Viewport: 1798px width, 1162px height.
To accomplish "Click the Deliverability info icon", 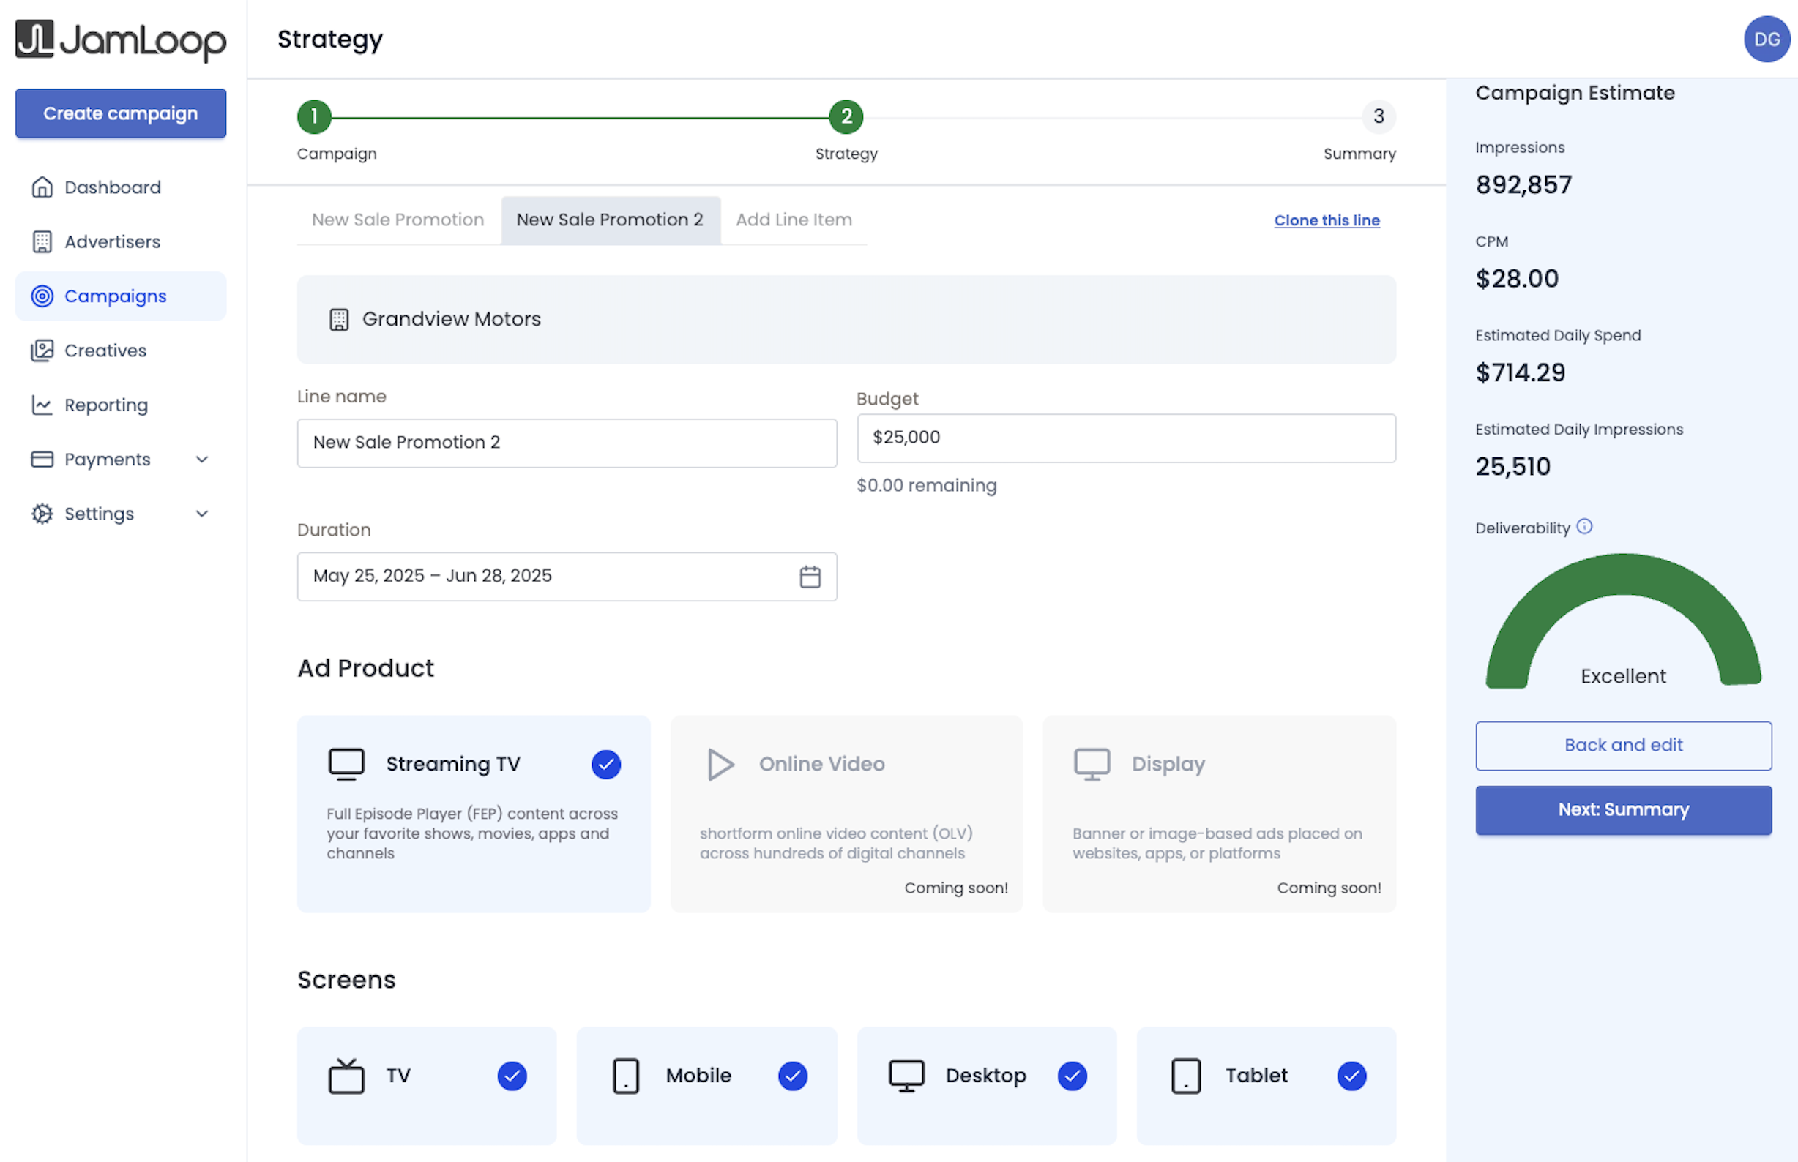I will tap(1584, 527).
